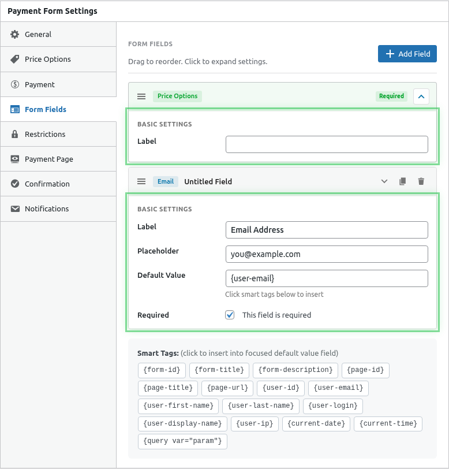The width and height of the screenshot is (449, 469).
Task: Focus the Placeholder input for Email Address
Action: (326, 254)
